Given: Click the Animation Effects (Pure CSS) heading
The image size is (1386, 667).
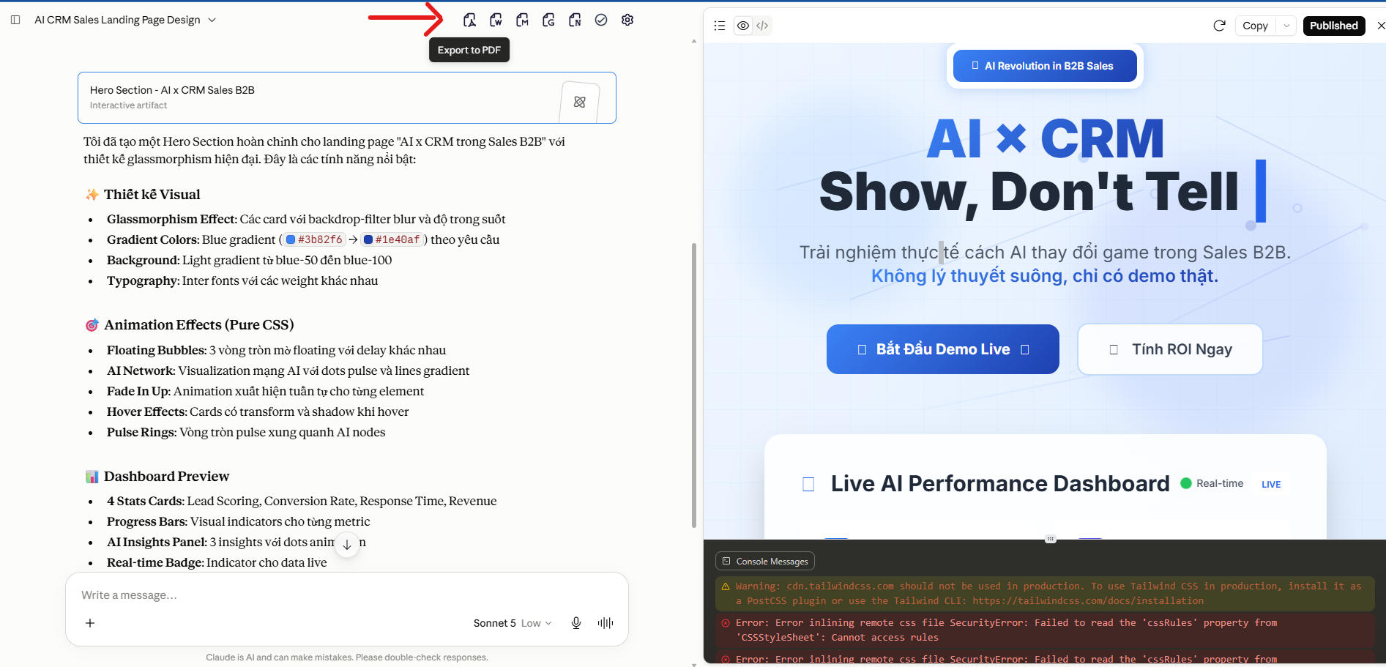Looking at the screenshot, I should (199, 324).
